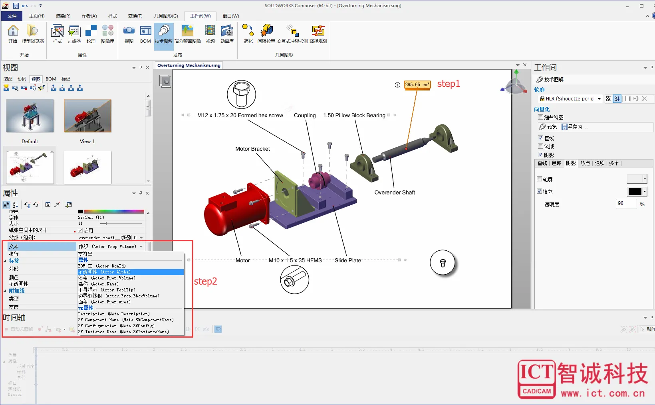Click the 视图 camera icon in the ribbon

coord(129,34)
